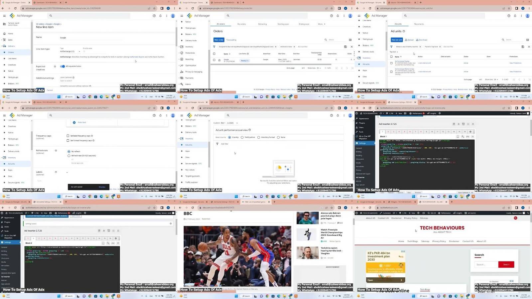
Task: Click help icon beside Ad unit performance overview
Action: coord(250,130)
